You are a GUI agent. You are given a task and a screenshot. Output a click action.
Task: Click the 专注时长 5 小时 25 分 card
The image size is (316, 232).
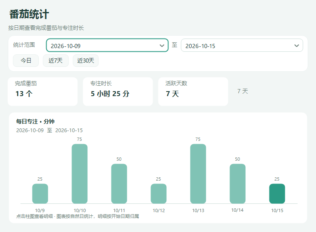[118, 92]
